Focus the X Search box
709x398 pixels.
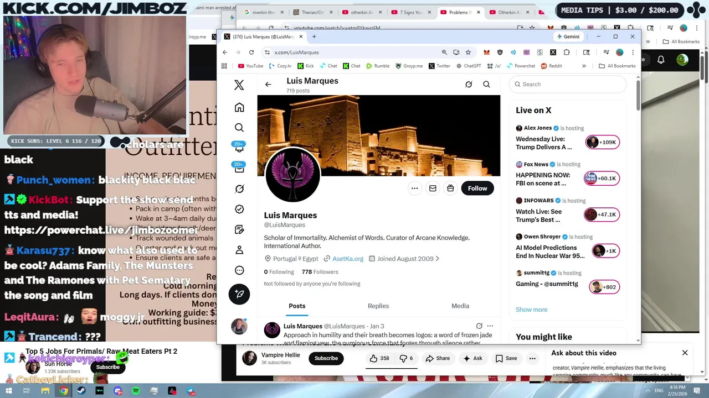click(568, 84)
